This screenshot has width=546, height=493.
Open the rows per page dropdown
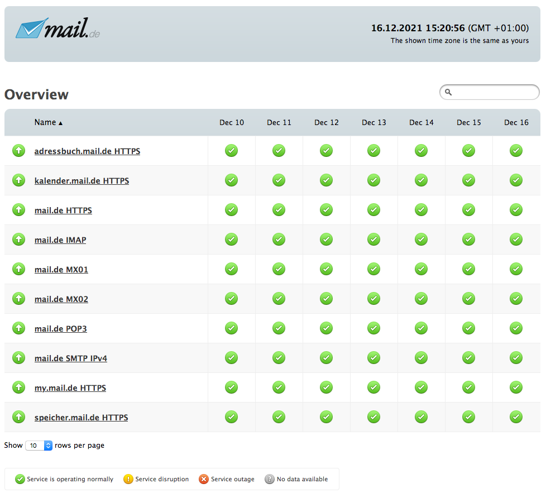[39, 446]
